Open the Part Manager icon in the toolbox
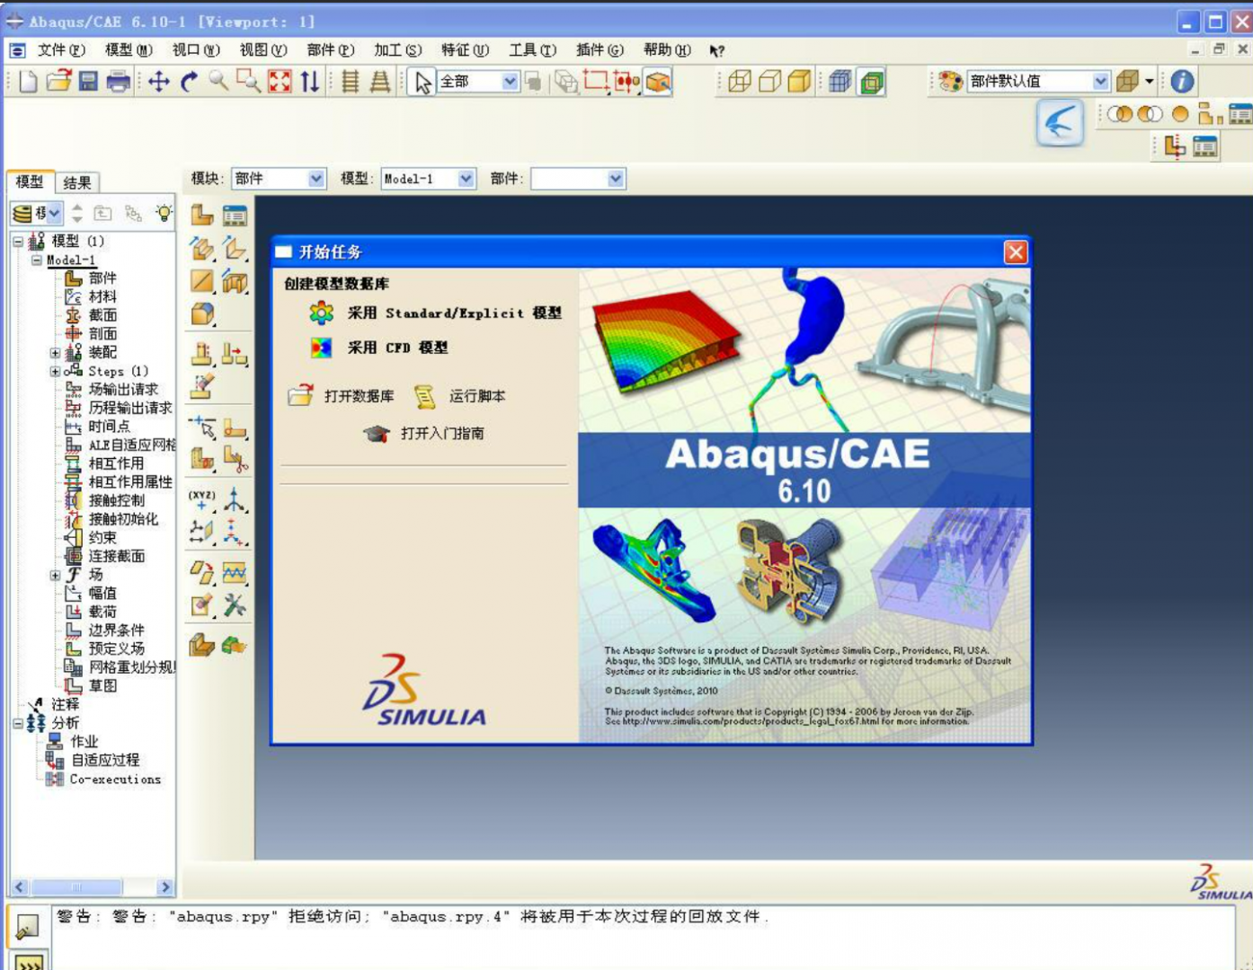The width and height of the screenshot is (1253, 970). pyautogui.click(x=235, y=215)
